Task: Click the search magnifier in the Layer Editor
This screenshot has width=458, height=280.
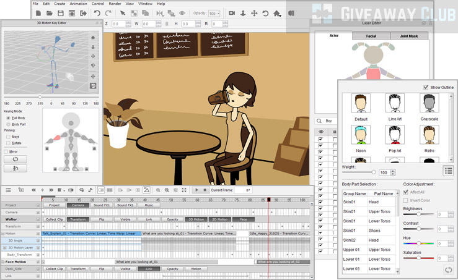Action: [319, 121]
